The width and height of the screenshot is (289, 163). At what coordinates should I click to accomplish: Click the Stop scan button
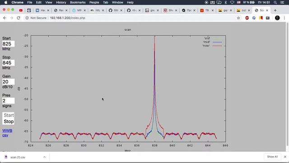[9, 121]
